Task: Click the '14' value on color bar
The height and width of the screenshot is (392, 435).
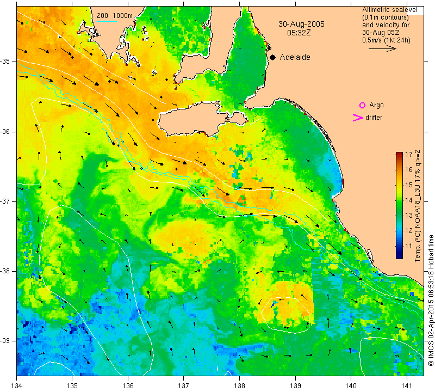Action: [x=409, y=200]
